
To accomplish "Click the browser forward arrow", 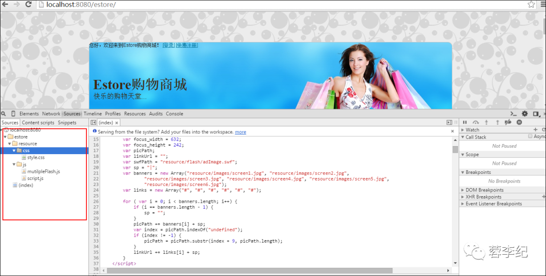I will click(x=16, y=5).
